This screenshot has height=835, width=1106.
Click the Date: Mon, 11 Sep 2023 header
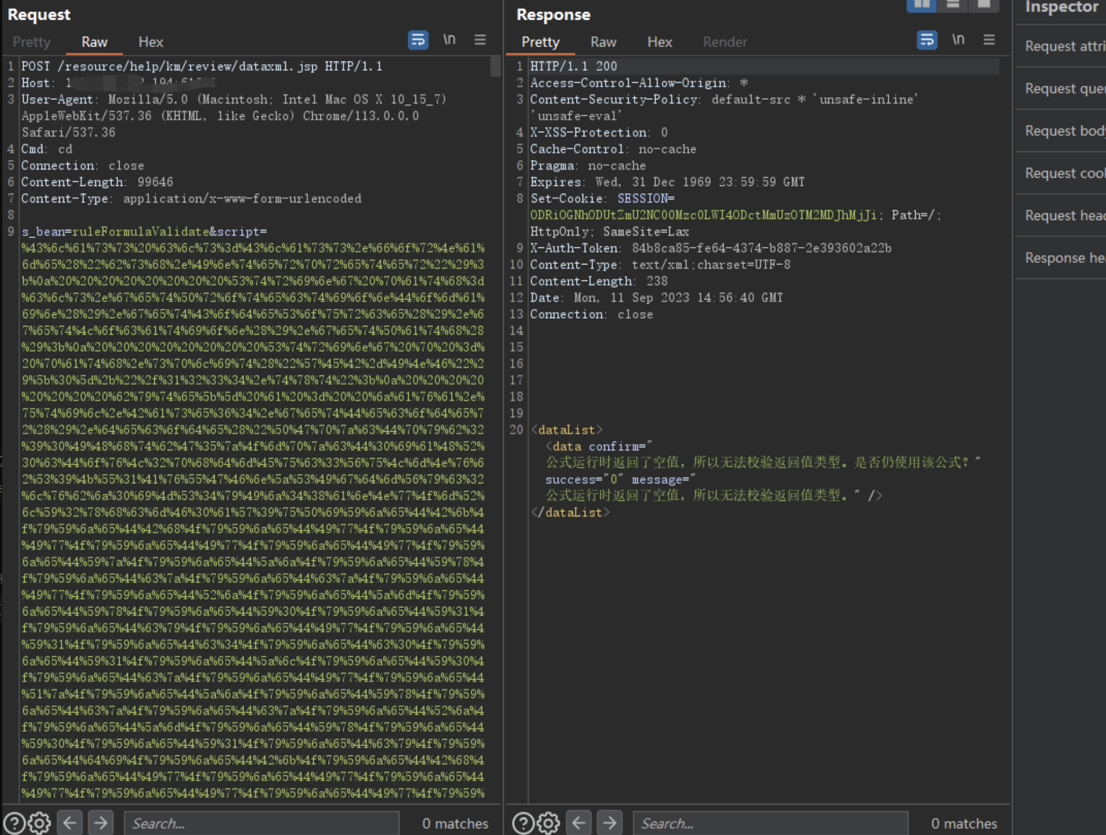pos(656,298)
